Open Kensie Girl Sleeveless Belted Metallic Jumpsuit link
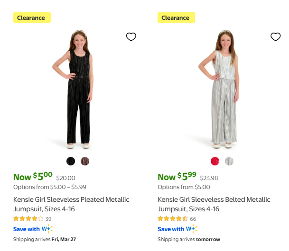289x251 pixels. 214,204
